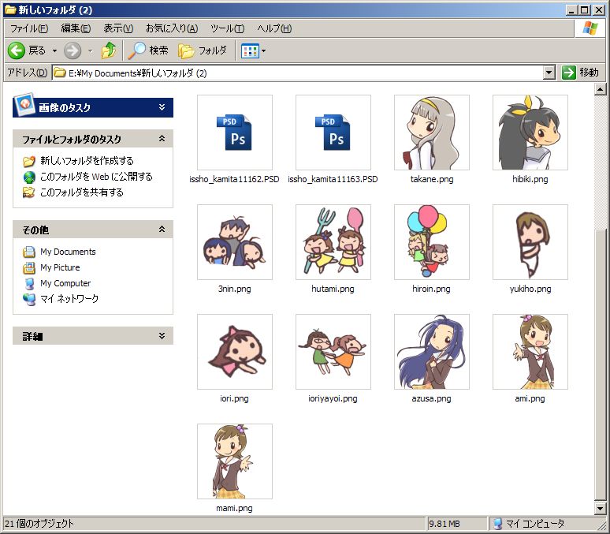Open the お気に入り(A) menu
The image size is (610, 534).
[172, 28]
